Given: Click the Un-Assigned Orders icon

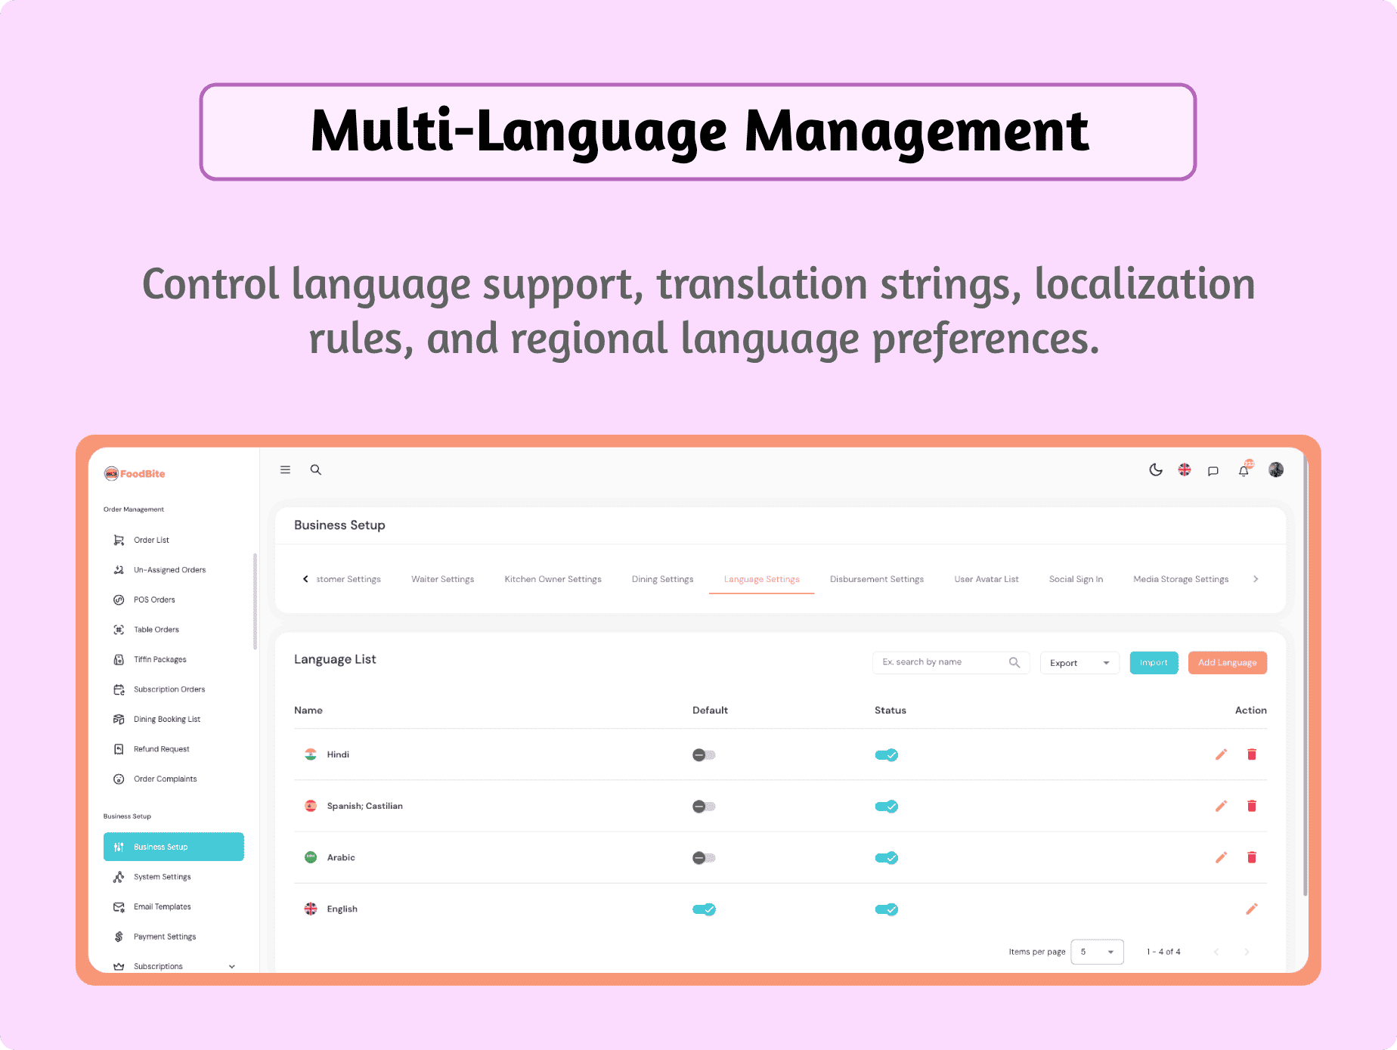Looking at the screenshot, I should [x=119, y=570].
